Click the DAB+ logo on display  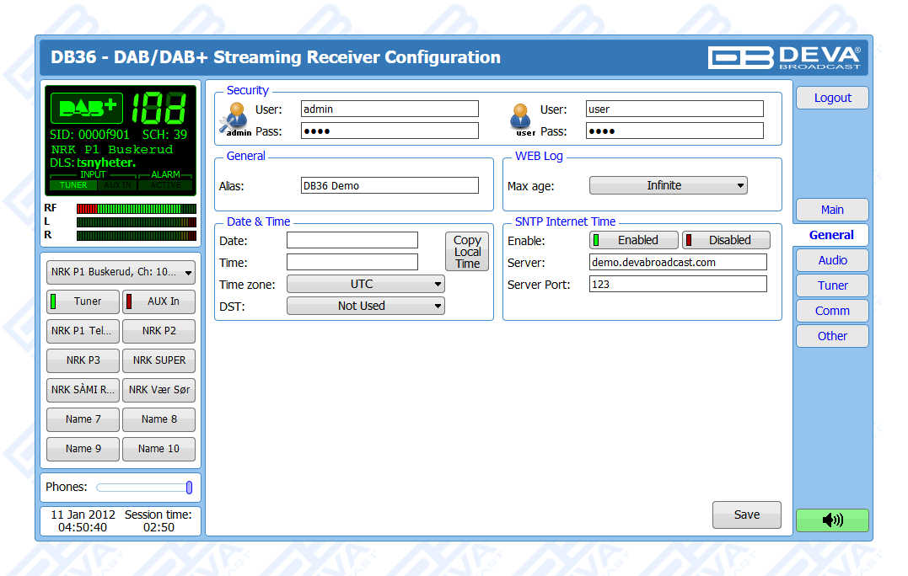point(87,108)
